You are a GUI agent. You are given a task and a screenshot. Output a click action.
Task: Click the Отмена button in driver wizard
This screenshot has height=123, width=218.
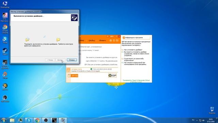72,60
